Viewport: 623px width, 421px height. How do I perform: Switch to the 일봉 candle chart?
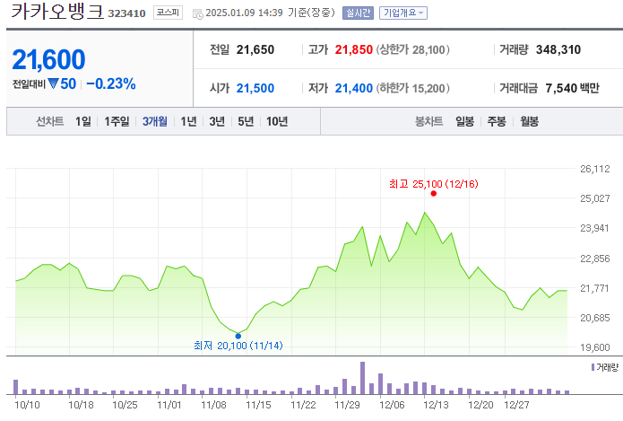coord(464,121)
